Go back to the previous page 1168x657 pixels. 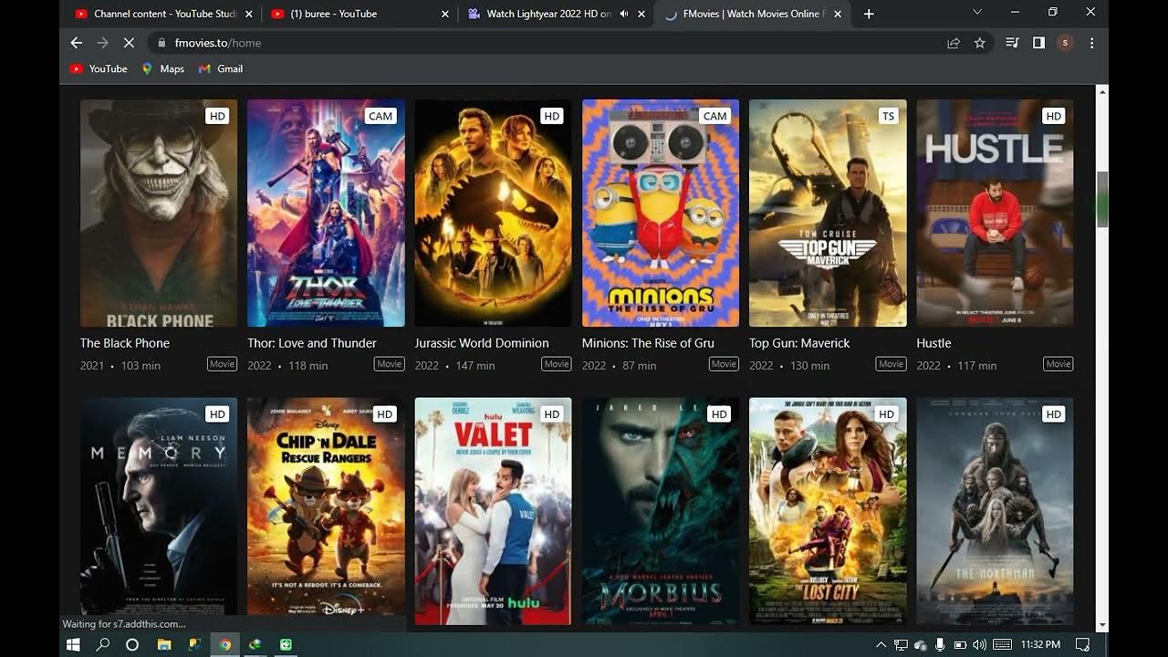[x=77, y=43]
